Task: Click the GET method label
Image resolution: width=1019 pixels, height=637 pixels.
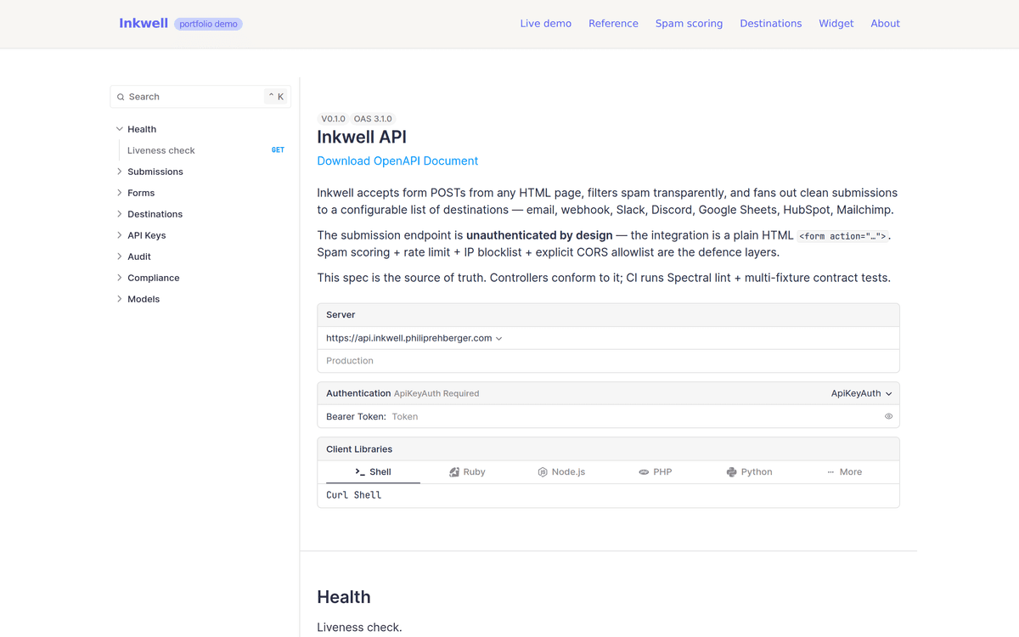Action: (x=278, y=150)
